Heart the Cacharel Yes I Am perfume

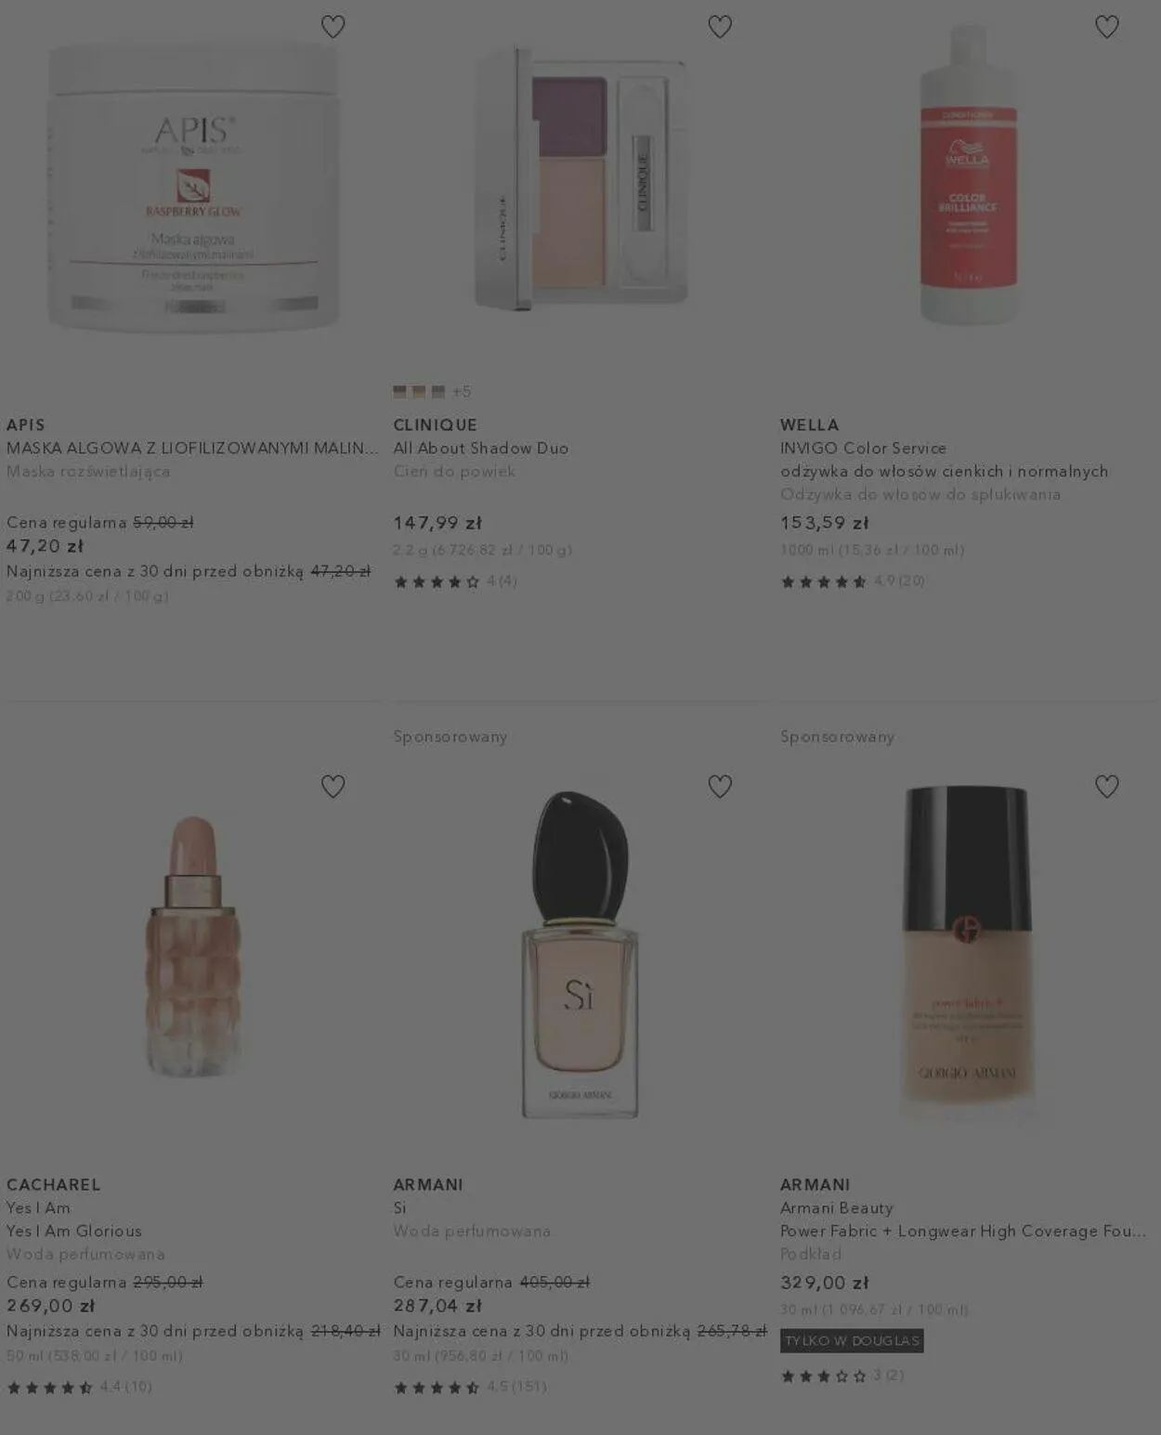(x=333, y=787)
